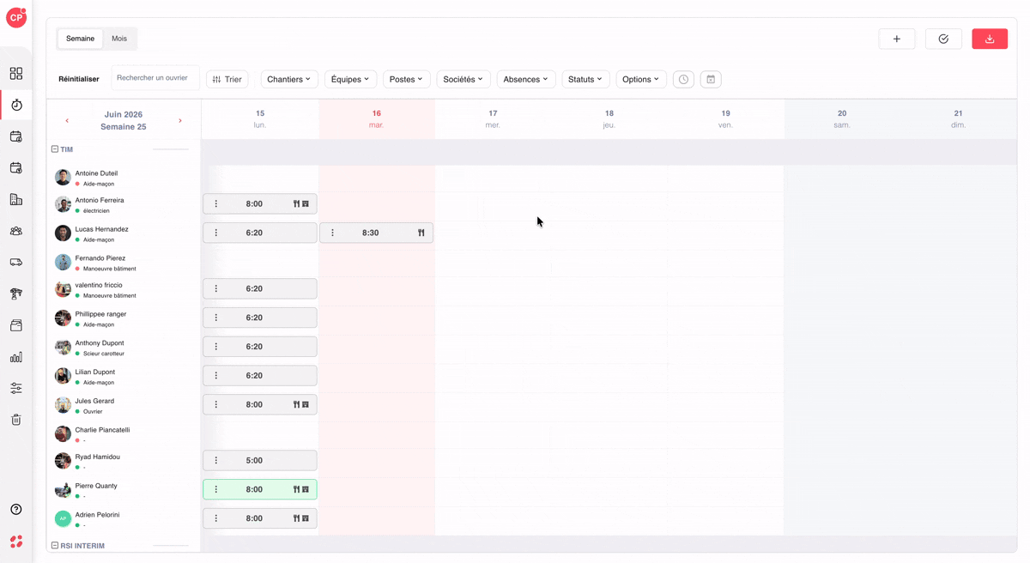This screenshot has height=563, width=1030.
Task: Open three-dot menu on Lucas Hernandez's 8:30 entry
Action: click(x=333, y=233)
